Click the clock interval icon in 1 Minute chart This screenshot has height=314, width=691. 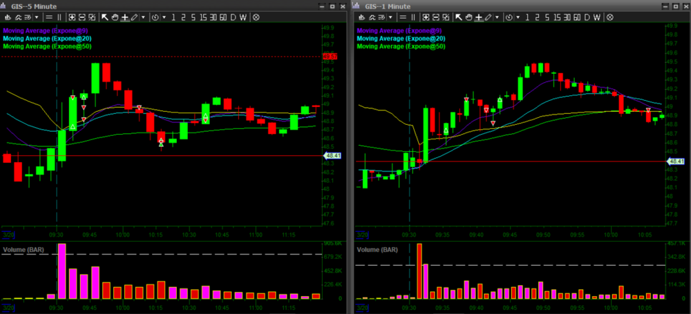click(508, 17)
